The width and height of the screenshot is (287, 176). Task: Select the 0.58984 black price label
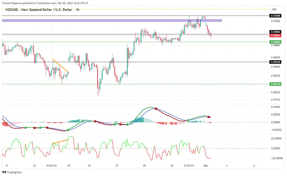[276, 32]
